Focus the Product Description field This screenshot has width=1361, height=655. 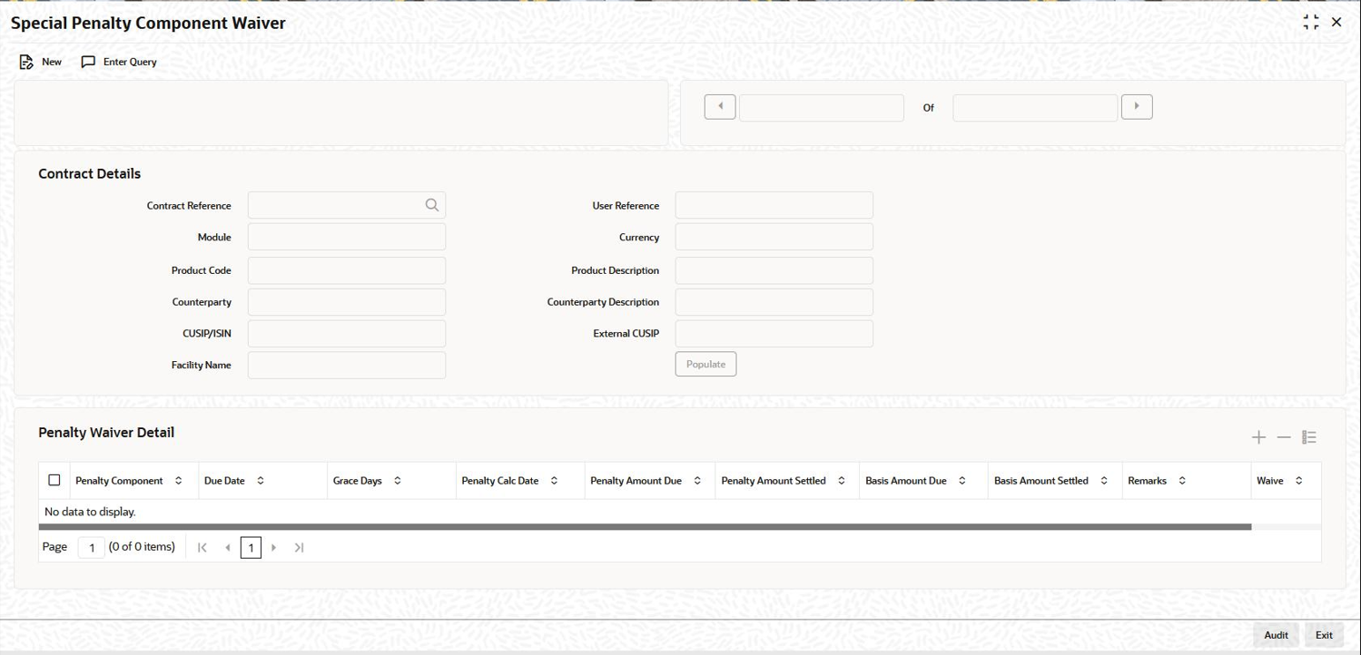click(774, 270)
